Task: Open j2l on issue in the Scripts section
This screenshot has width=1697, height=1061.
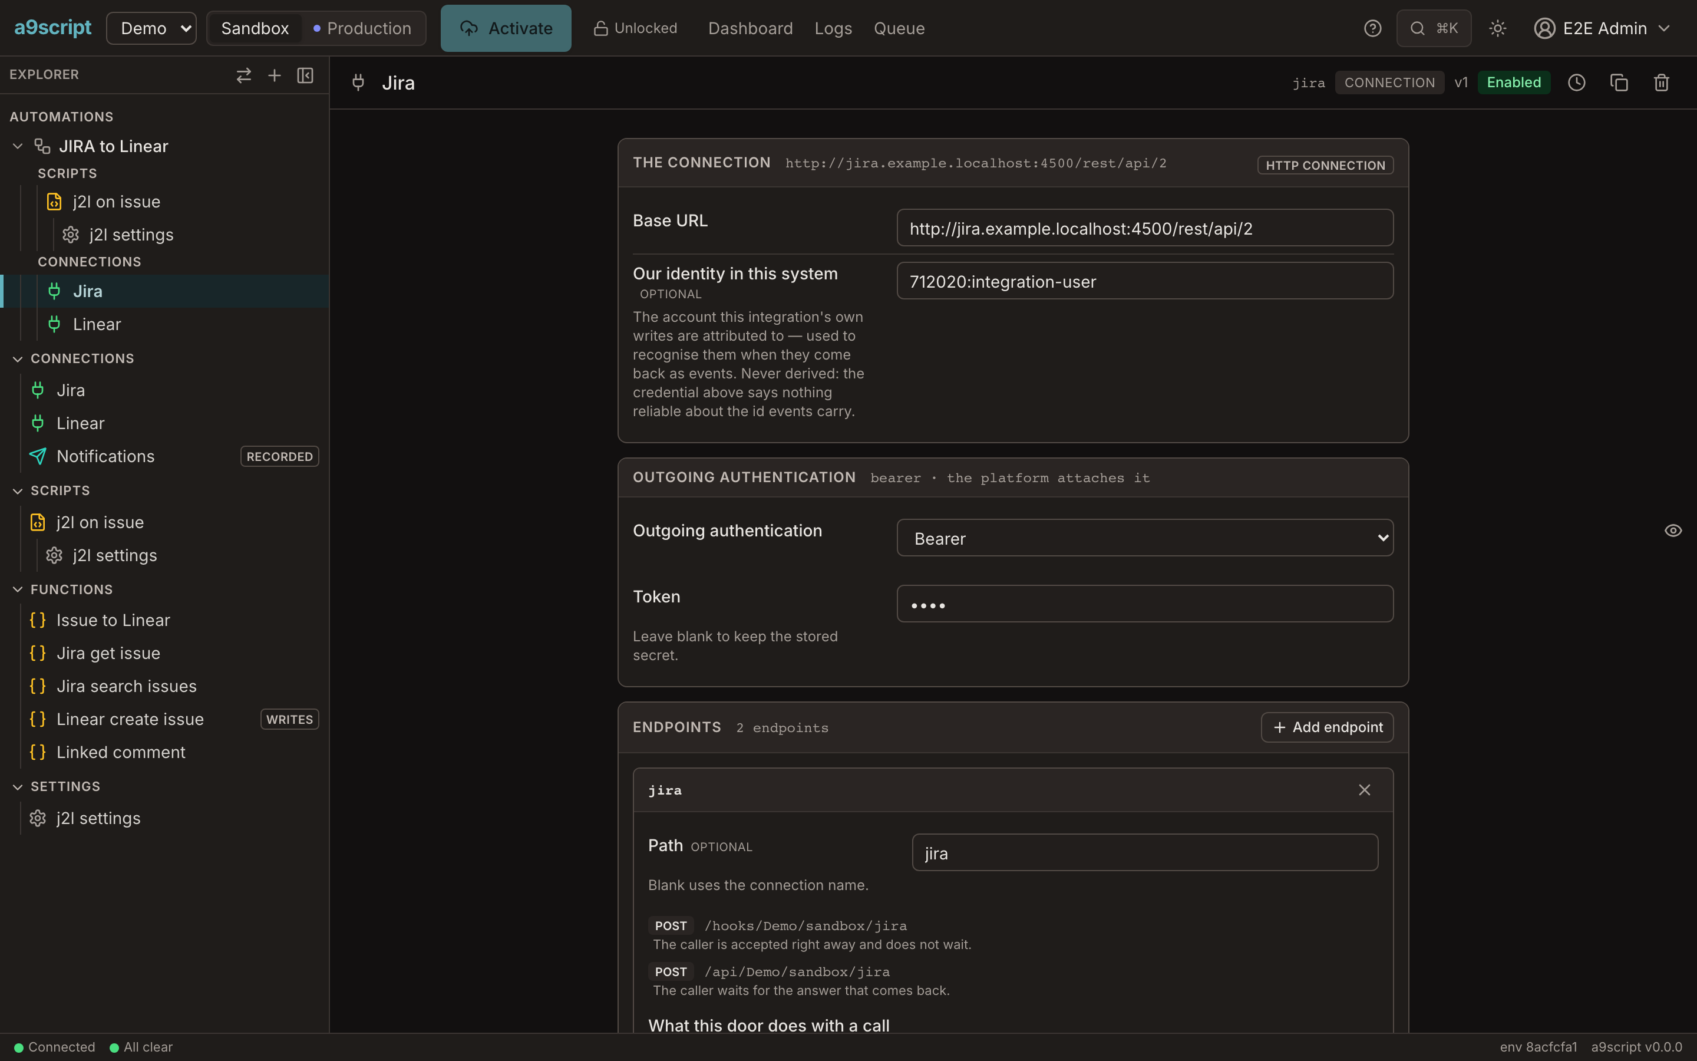Action: pos(100,522)
